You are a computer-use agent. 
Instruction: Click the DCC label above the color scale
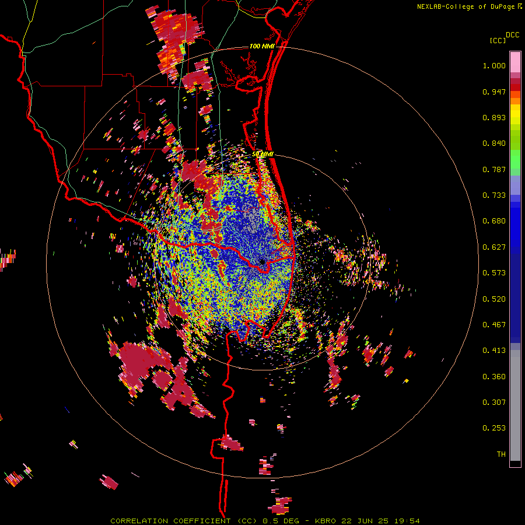[512, 35]
